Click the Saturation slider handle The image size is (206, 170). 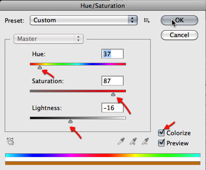(x=113, y=94)
